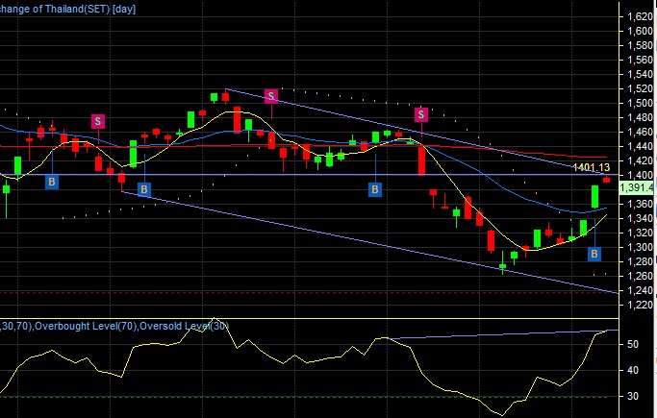
Task: Click the third blue B buy marker from left
Action: point(375,189)
